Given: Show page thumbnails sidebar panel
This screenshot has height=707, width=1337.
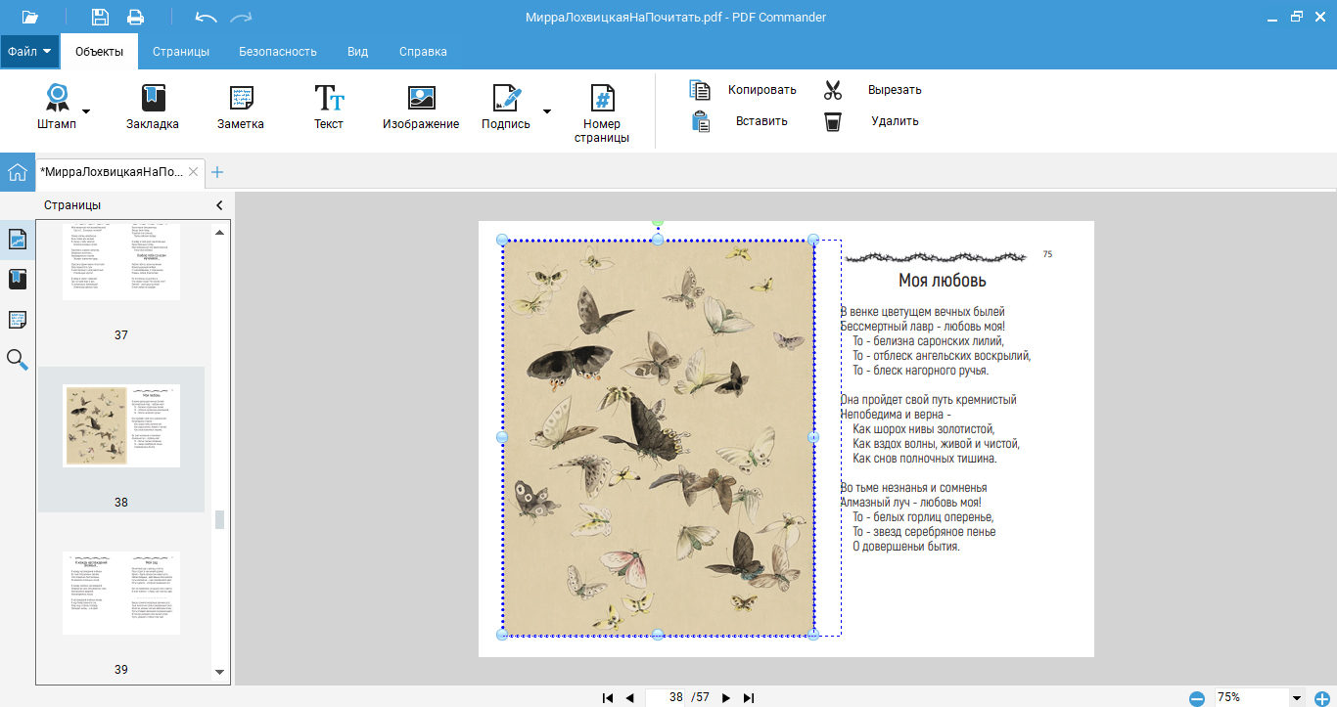Looking at the screenshot, I should click(18, 240).
